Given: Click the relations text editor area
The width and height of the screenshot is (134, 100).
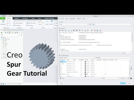Looking at the screenshot, I should (96, 42).
